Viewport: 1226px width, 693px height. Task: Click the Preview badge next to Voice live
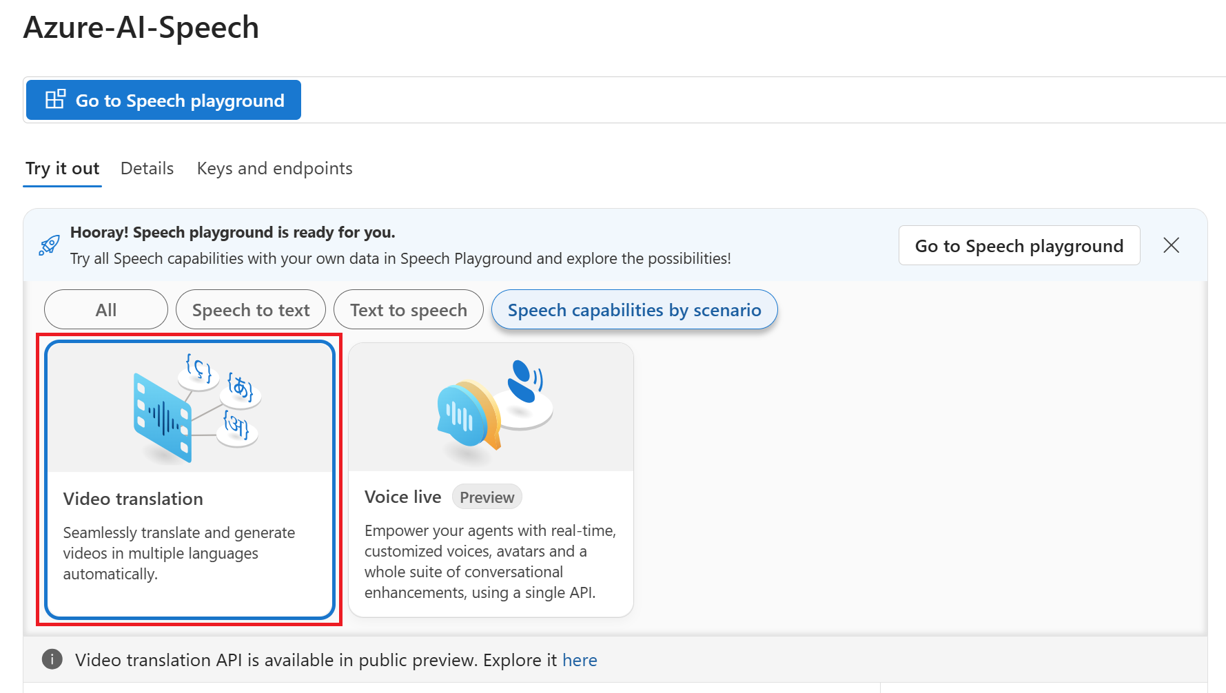click(x=487, y=497)
